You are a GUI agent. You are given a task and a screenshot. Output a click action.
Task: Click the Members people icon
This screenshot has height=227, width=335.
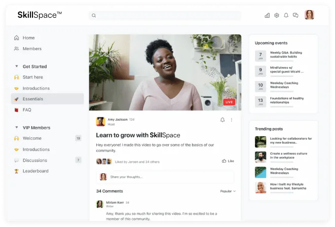[16, 49]
